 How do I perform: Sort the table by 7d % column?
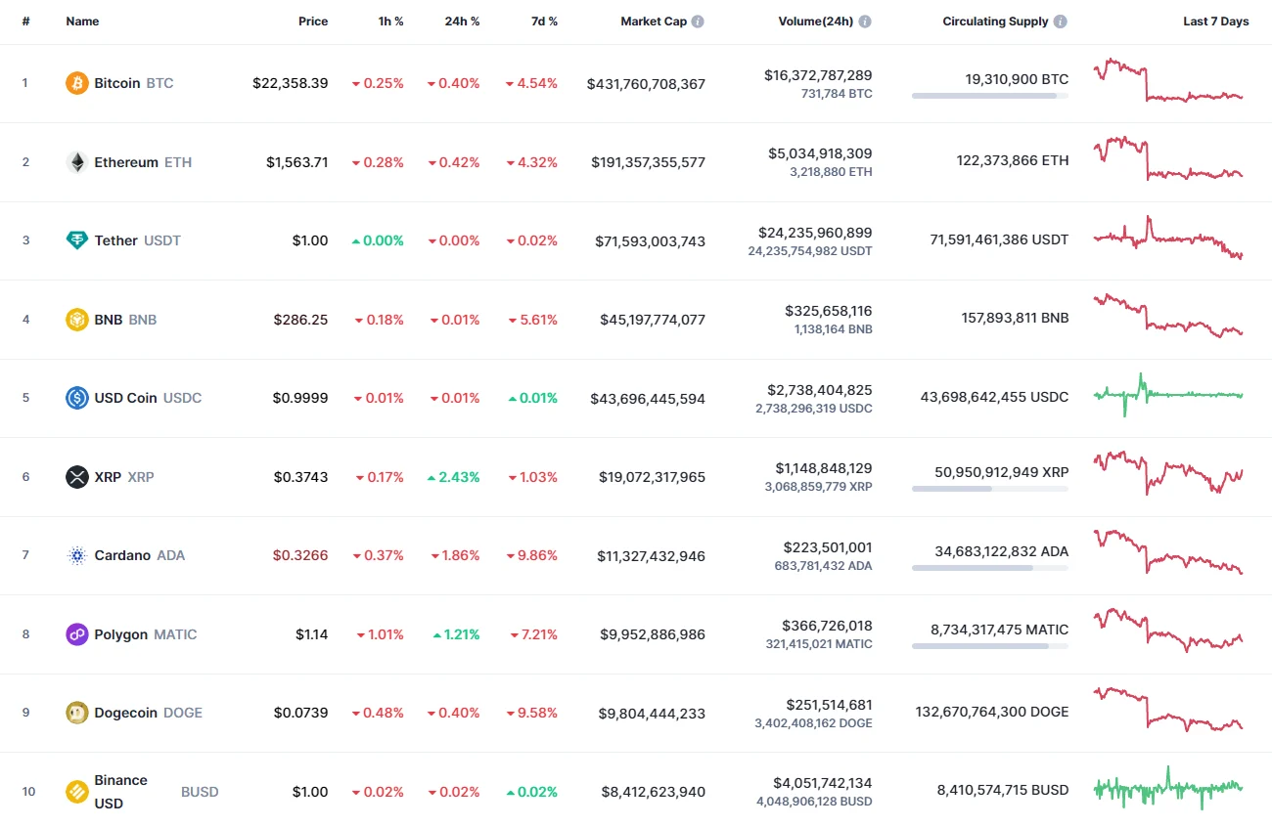545,21
